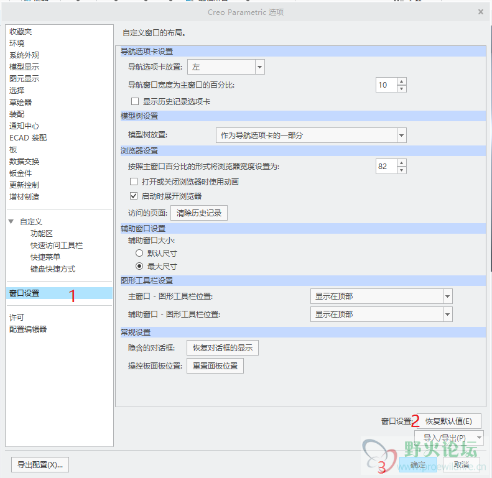
Task: Open 图元显示 options
Action: pos(24,79)
